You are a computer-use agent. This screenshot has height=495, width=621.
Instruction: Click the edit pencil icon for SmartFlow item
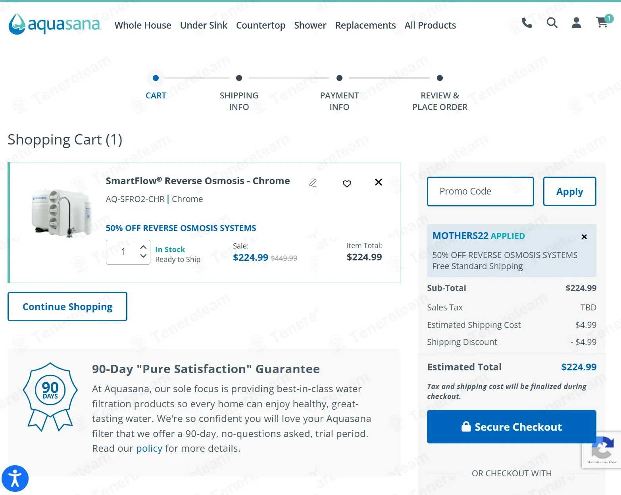pos(313,183)
